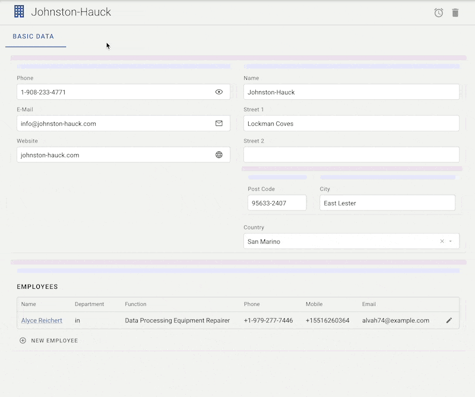Click the employee email alvah74@example.com
The width and height of the screenshot is (475, 397).
click(x=395, y=320)
